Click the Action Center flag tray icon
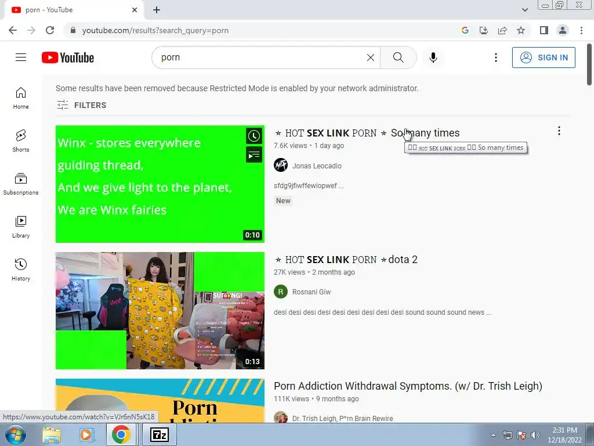Viewport: 594px width, 446px height. (x=521, y=436)
